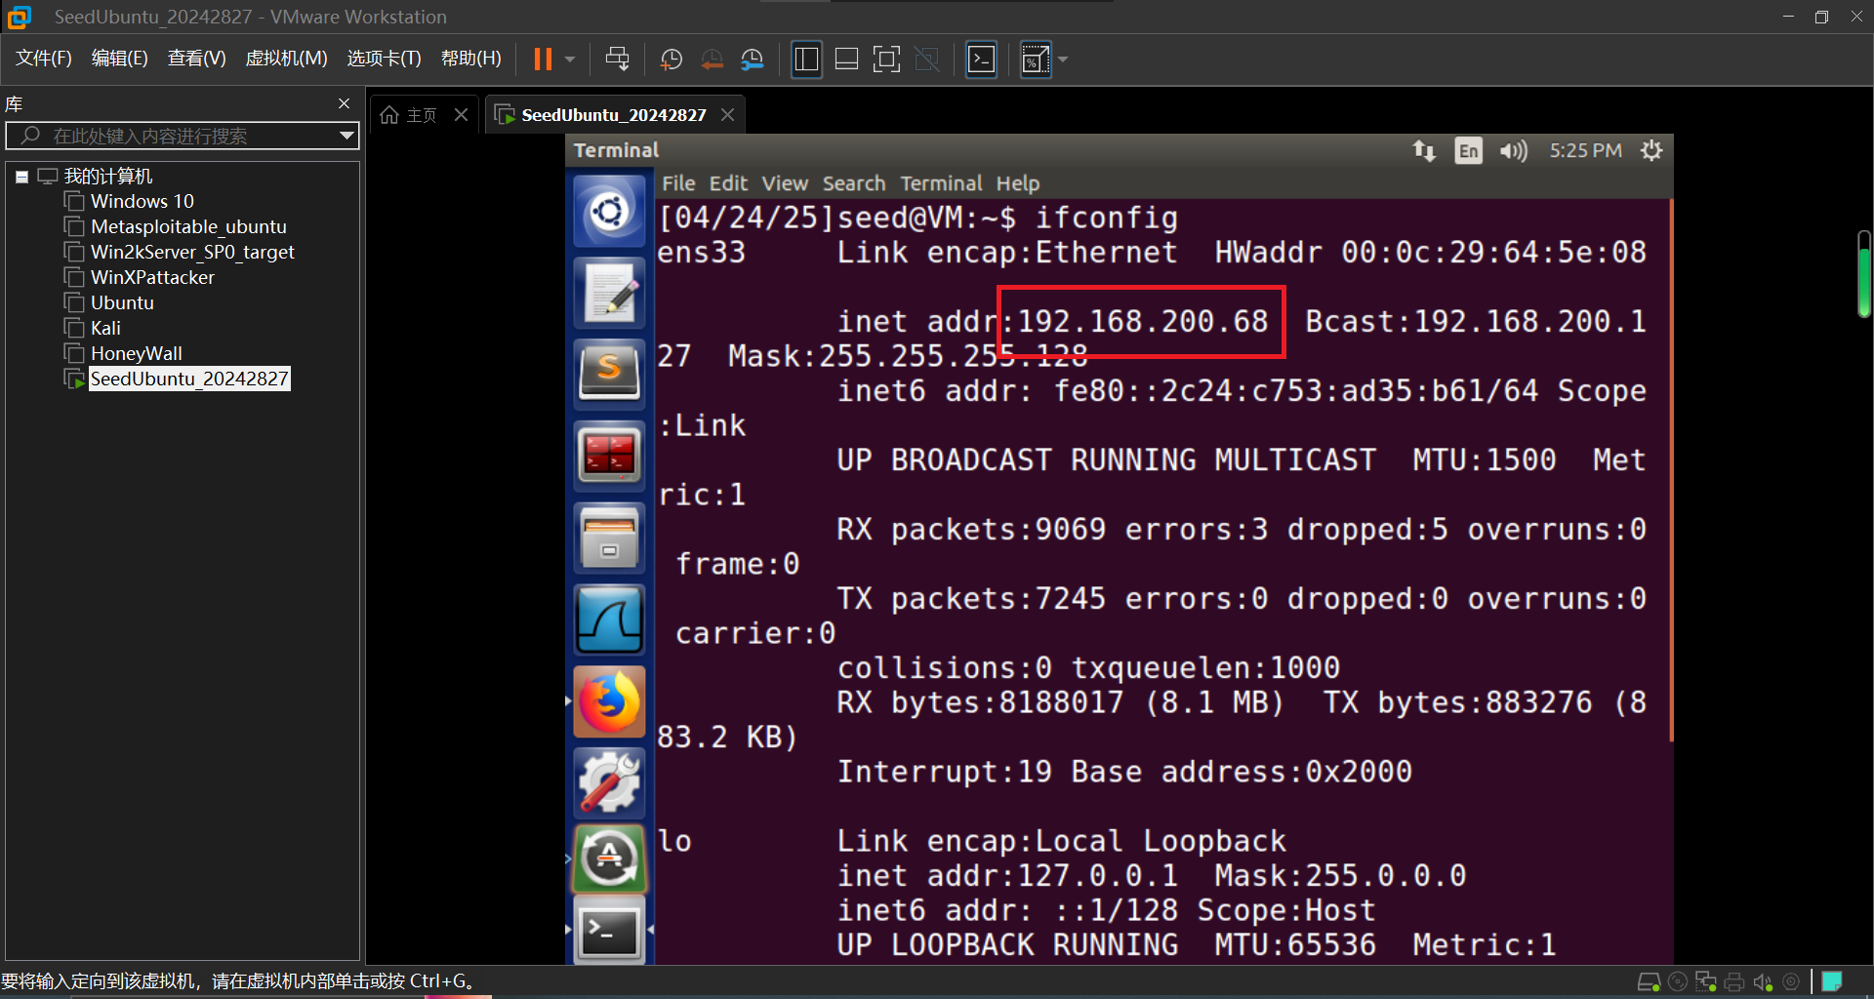Screen dimensions: 1874x999
Task: Pause the running virtual machine
Action: point(543,60)
